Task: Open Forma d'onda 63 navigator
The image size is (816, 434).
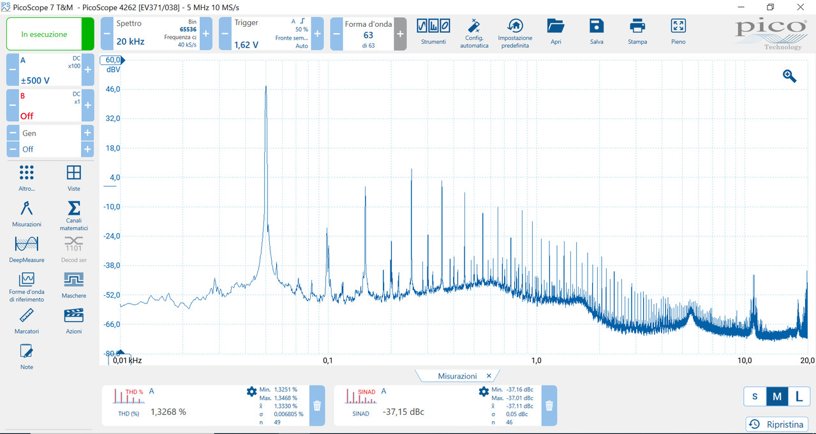Action: coord(368,34)
